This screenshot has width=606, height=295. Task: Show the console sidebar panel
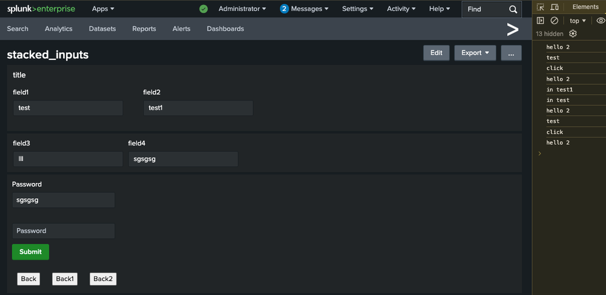tap(540, 21)
